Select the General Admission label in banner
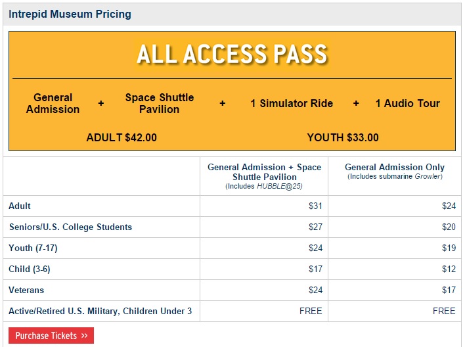The width and height of the screenshot is (465, 347). [x=53, y=103]
